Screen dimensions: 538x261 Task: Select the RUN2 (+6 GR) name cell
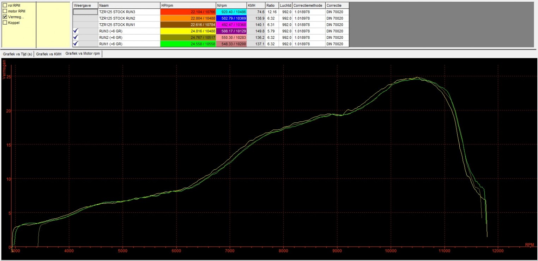(129, 37)
